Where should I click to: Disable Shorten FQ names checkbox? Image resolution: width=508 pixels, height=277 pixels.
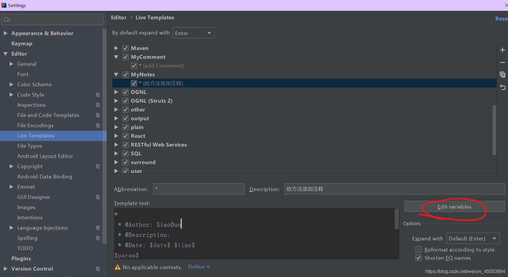pos(419,258)
